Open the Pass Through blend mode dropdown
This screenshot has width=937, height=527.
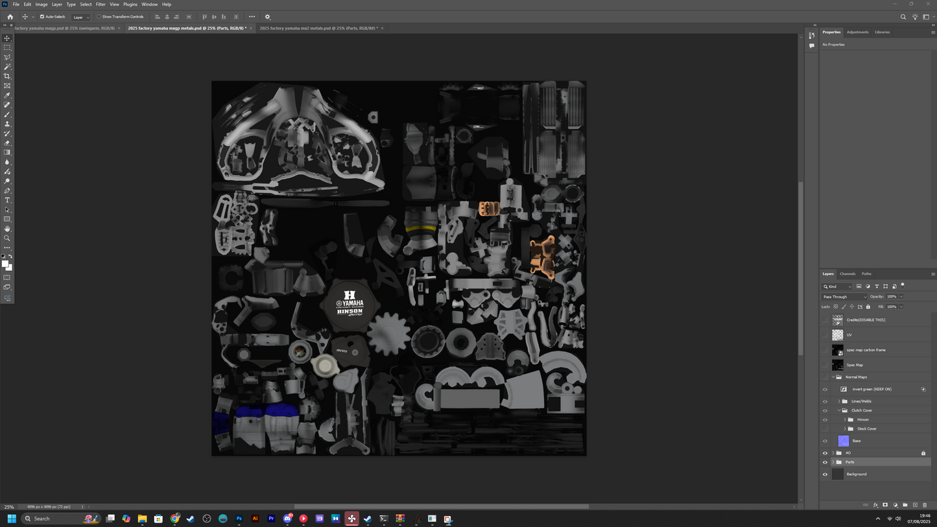point(844,297)
